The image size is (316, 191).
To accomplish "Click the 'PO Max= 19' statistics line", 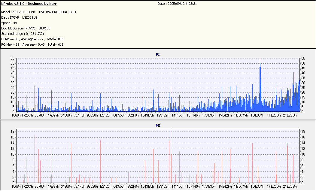I will click(x=32, y=44).
